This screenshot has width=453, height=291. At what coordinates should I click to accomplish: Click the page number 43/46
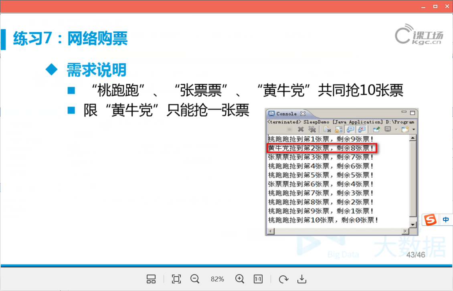pos(416,255)
